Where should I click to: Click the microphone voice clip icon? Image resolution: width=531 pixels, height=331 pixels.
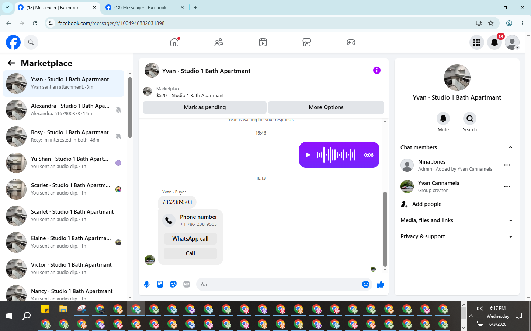click(x=147, y=284)
